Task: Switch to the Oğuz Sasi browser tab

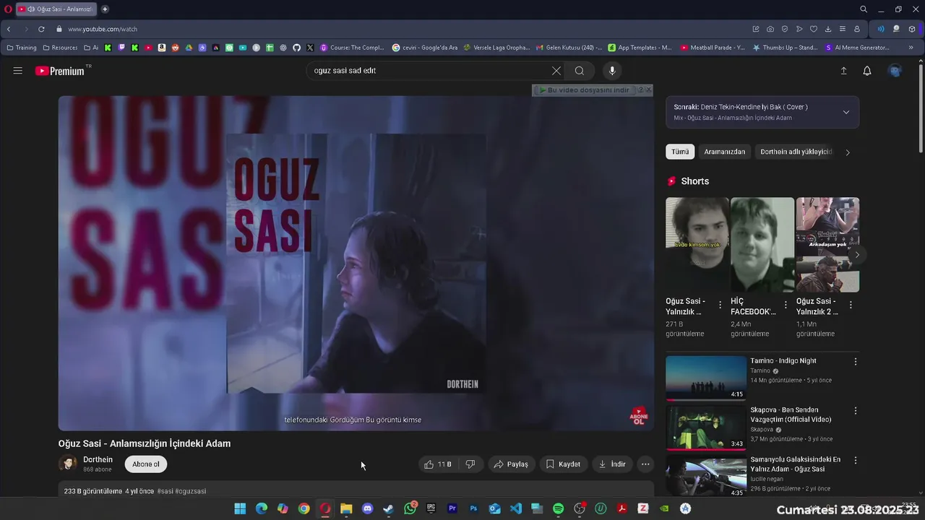Action: pos(56,9)
